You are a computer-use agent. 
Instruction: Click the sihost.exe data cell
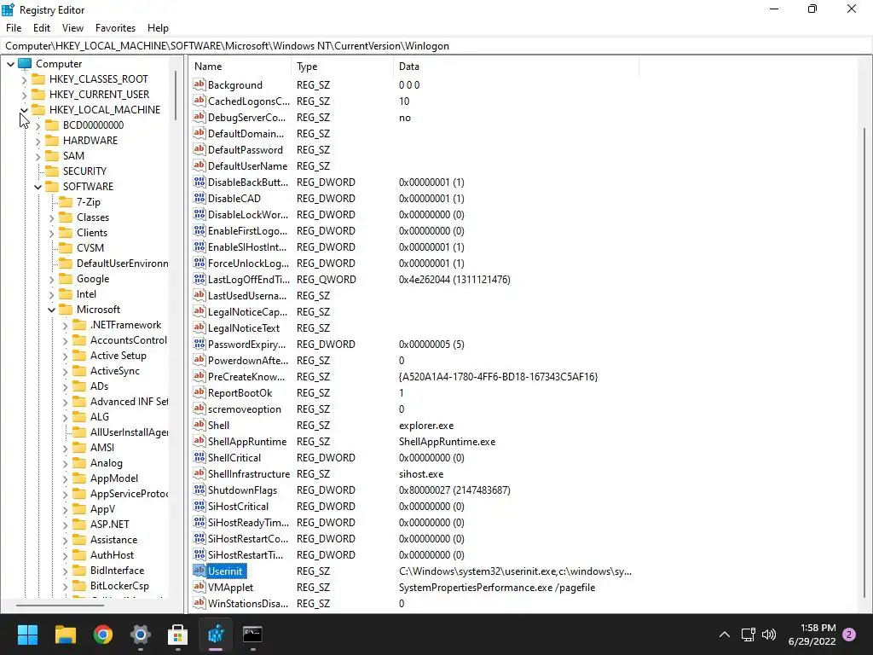point(421,474)
